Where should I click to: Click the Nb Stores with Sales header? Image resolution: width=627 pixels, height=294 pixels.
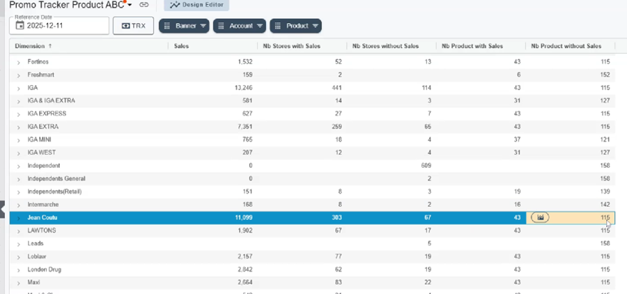click(x=291, y=46)
